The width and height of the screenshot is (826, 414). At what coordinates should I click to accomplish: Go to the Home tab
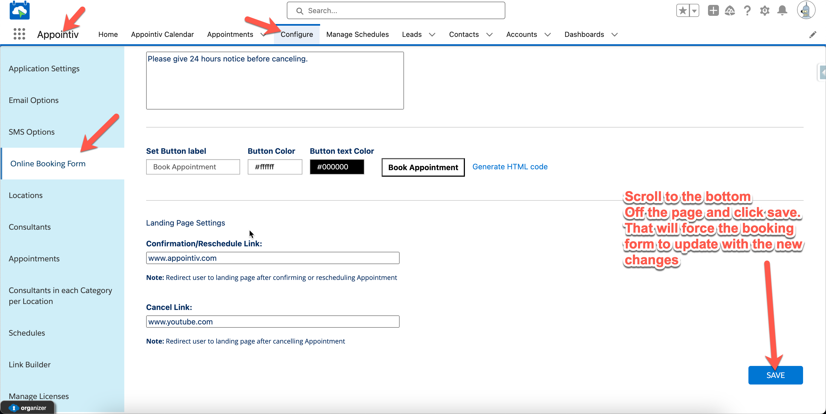coord(108,34)
